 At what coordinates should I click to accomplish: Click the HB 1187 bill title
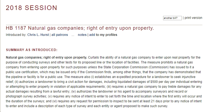80,28
